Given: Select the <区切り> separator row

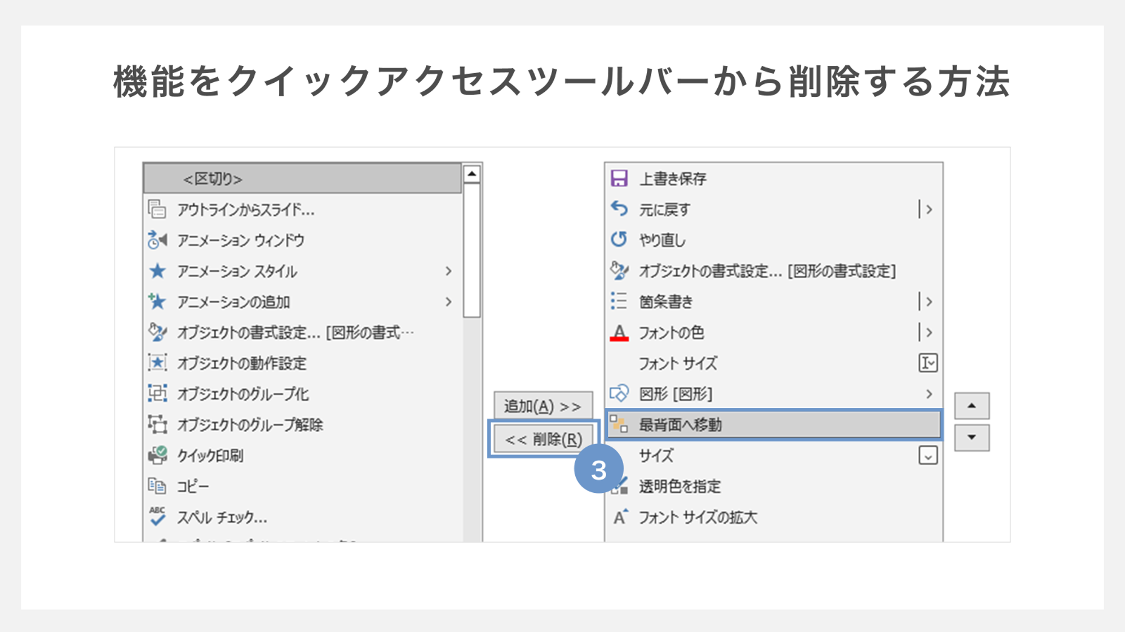Looking at the screenshot, I should [x=303, y=179].
